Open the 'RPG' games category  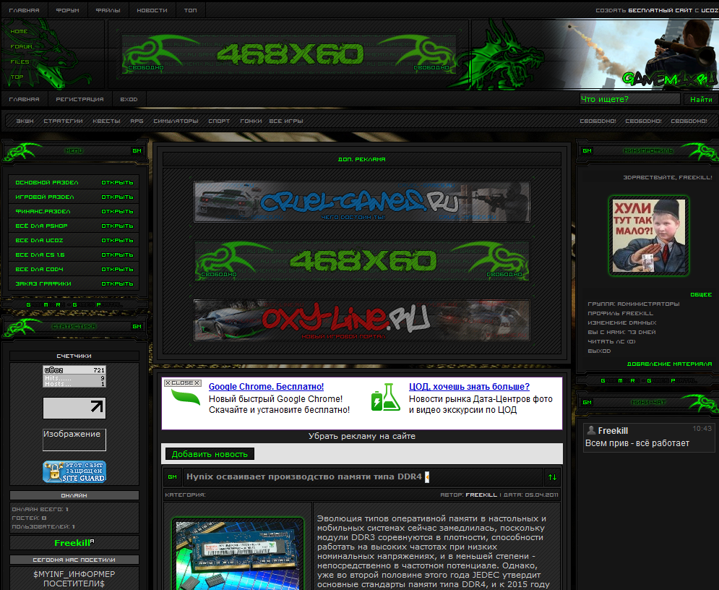(137, 121)
